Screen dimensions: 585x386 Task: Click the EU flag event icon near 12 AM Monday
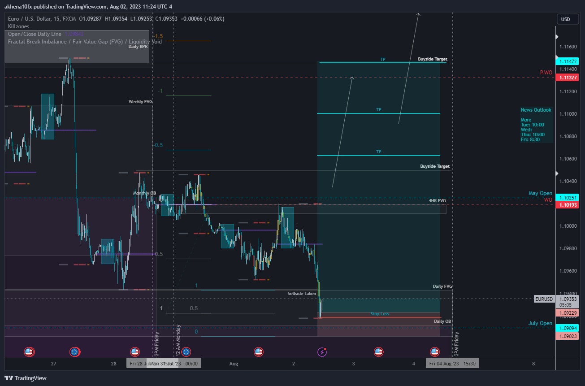(186, 352)
